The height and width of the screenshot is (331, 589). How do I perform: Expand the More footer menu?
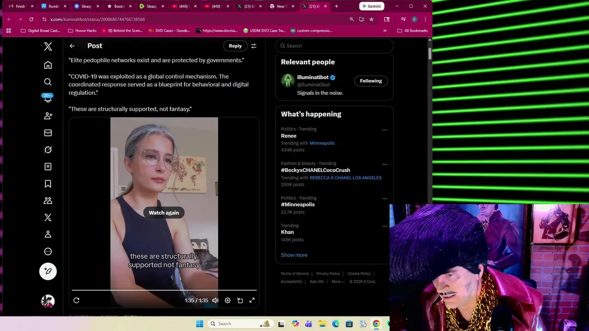338,281
